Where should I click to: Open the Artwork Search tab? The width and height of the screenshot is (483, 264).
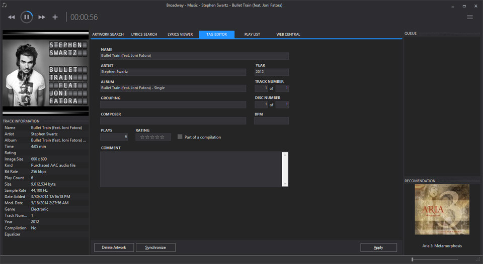point(108,35)
